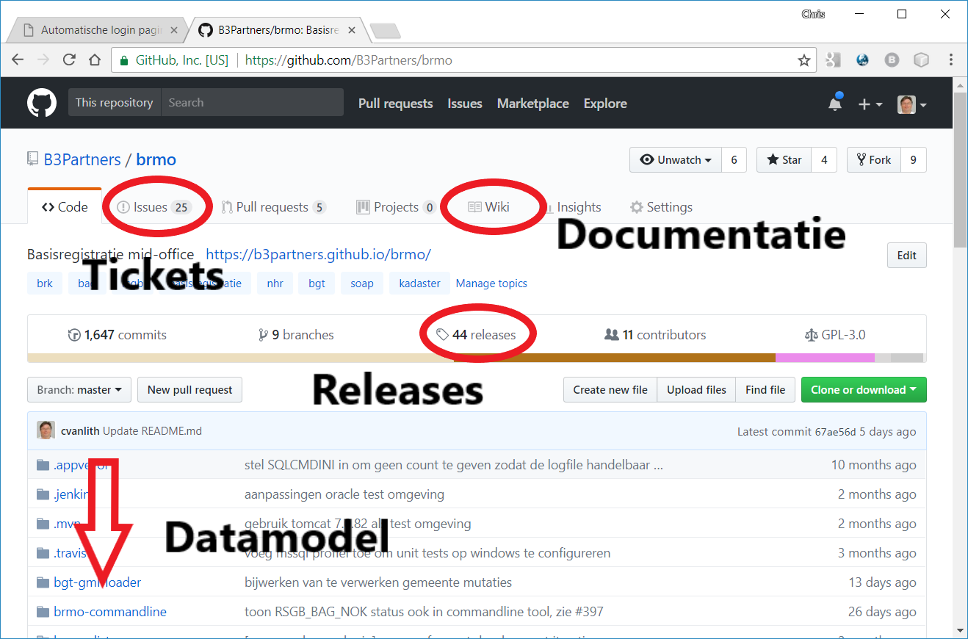Open Chrome three-dot menu
968x639 pixels.
[951, 60]
